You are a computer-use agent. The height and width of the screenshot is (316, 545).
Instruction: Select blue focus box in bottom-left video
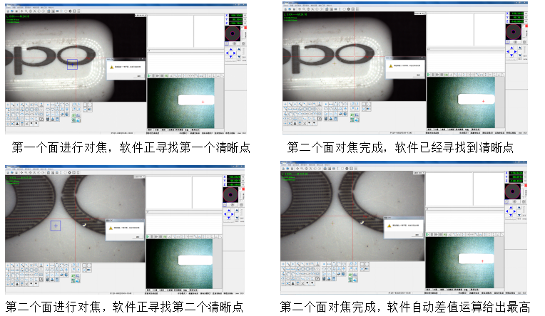click(56, 226)
